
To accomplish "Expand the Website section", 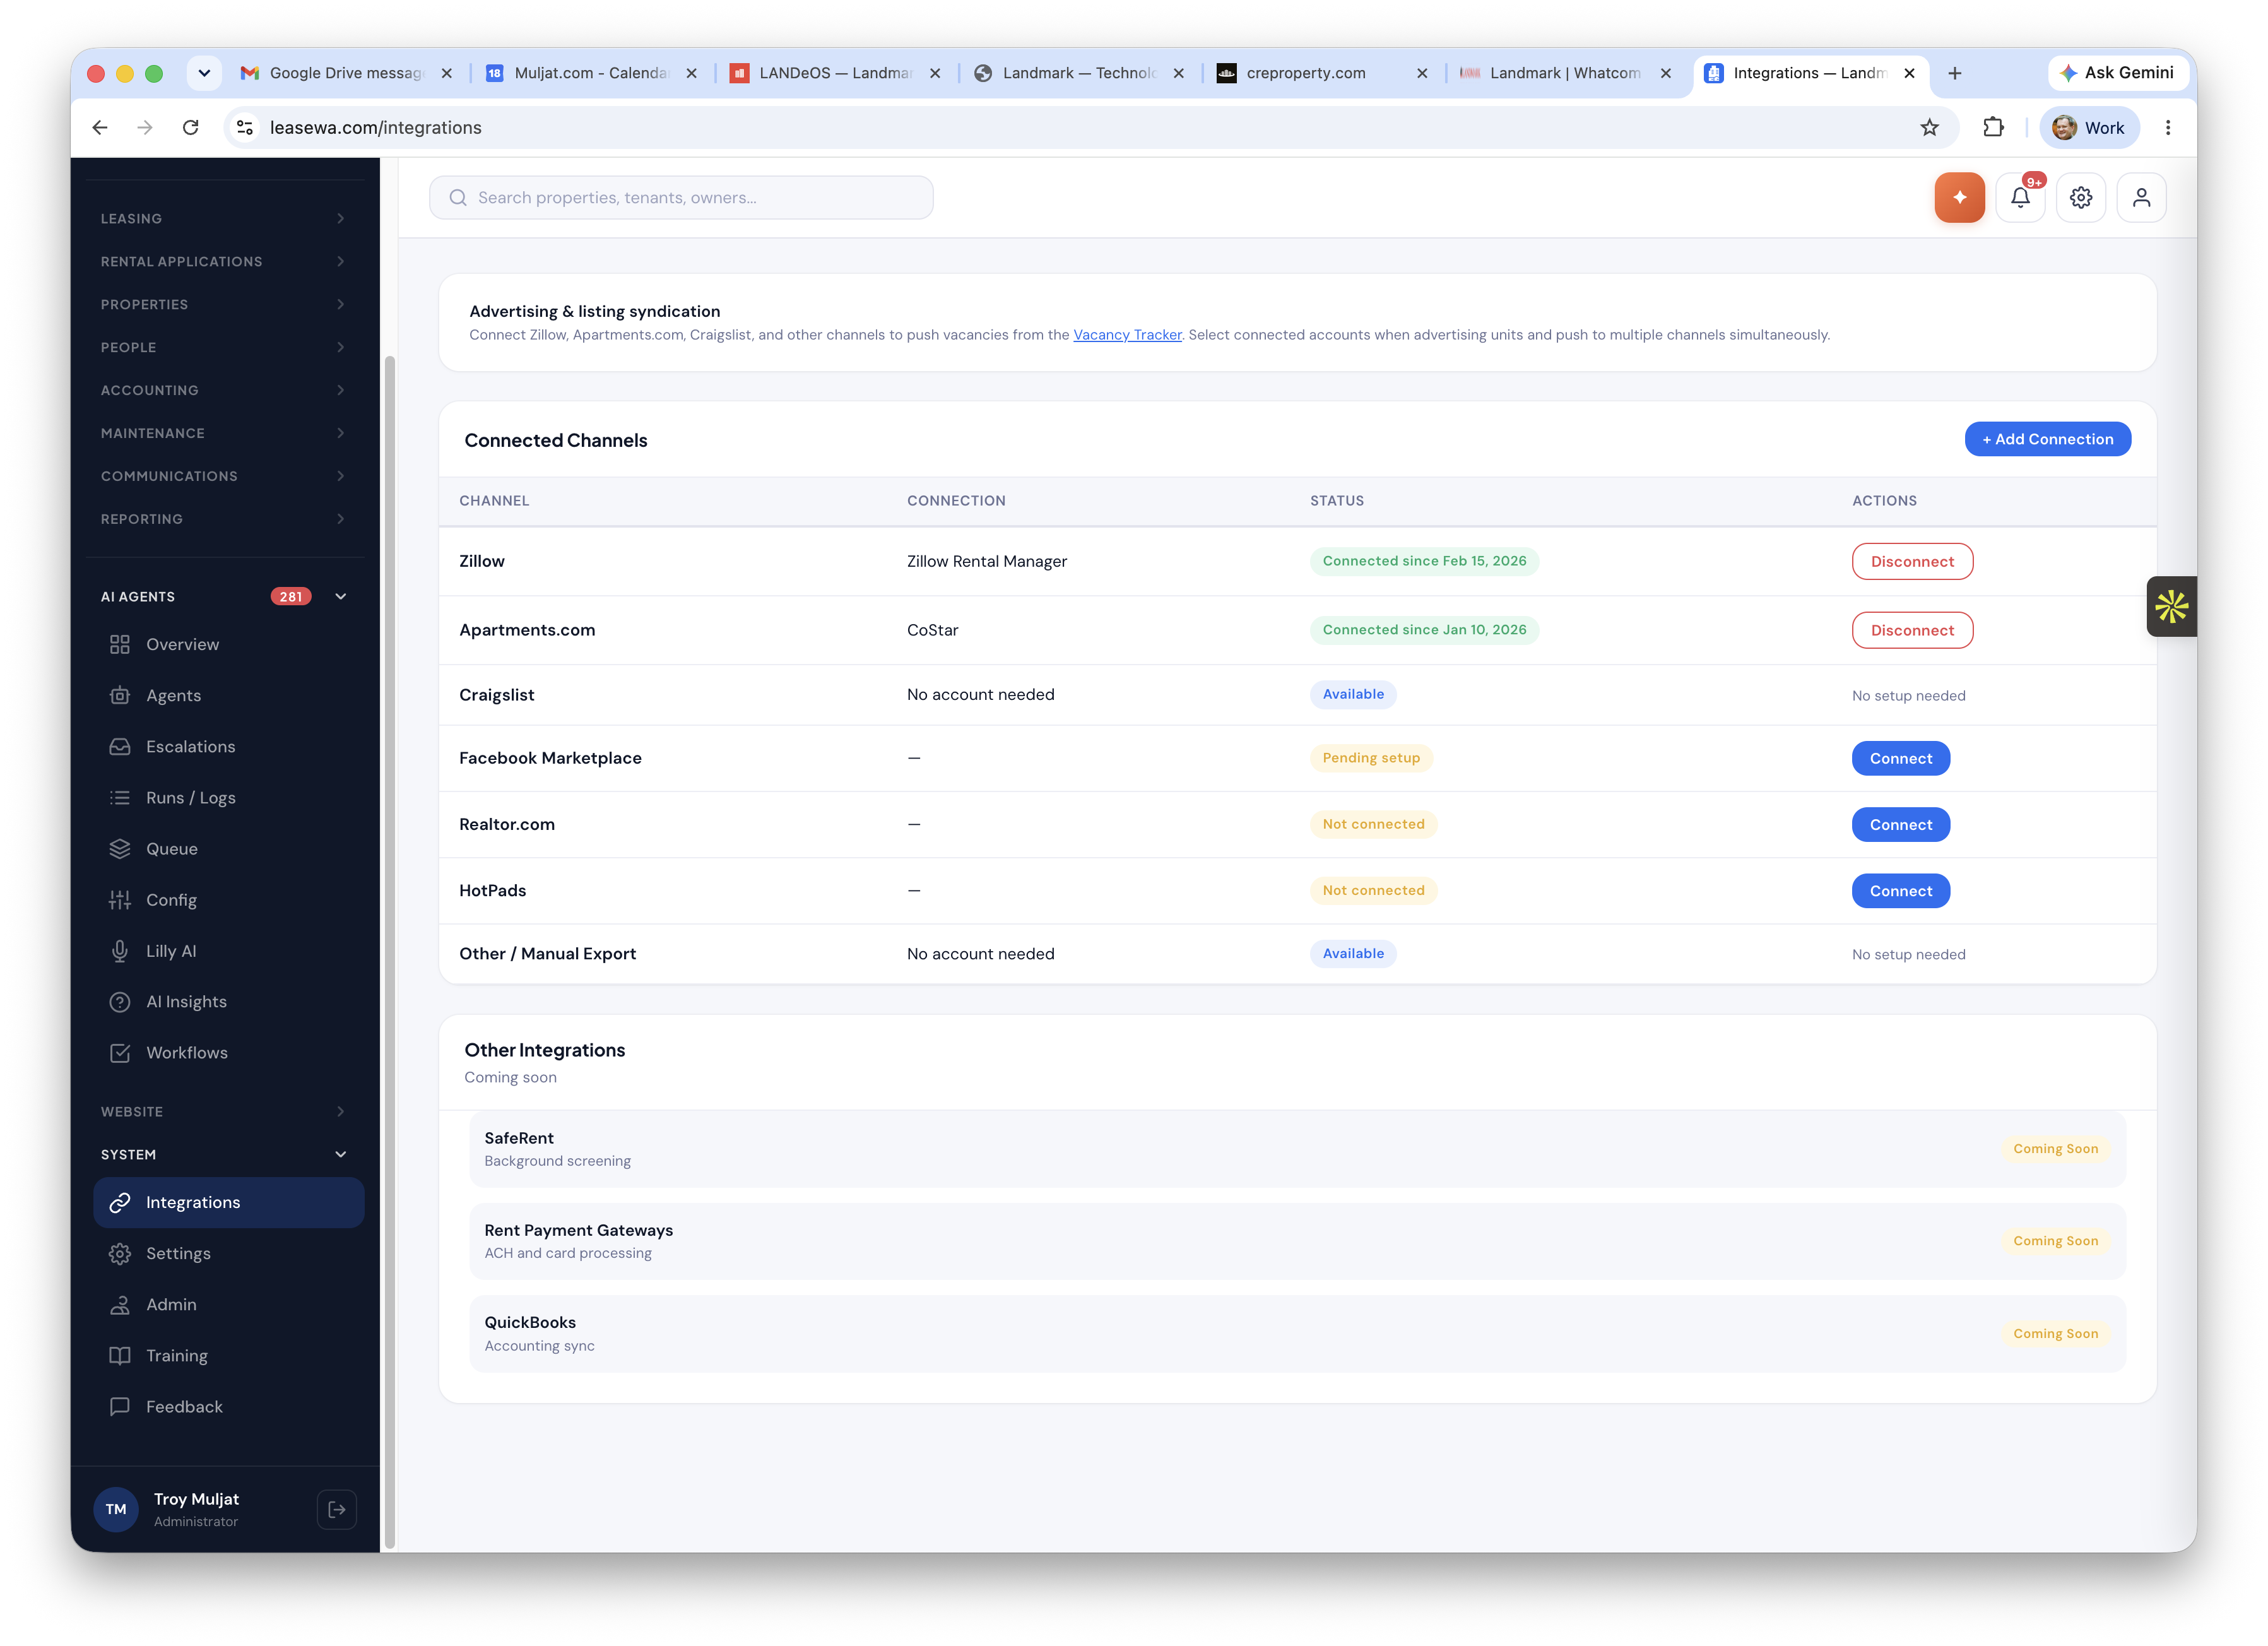I will coord(224,1111).
